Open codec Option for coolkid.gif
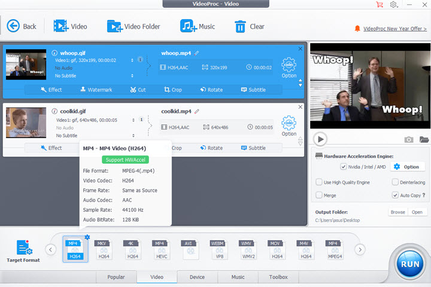Image resolution: width=431 pixels, height=287 pixels. pyautogui.click(x=289, y=126)
